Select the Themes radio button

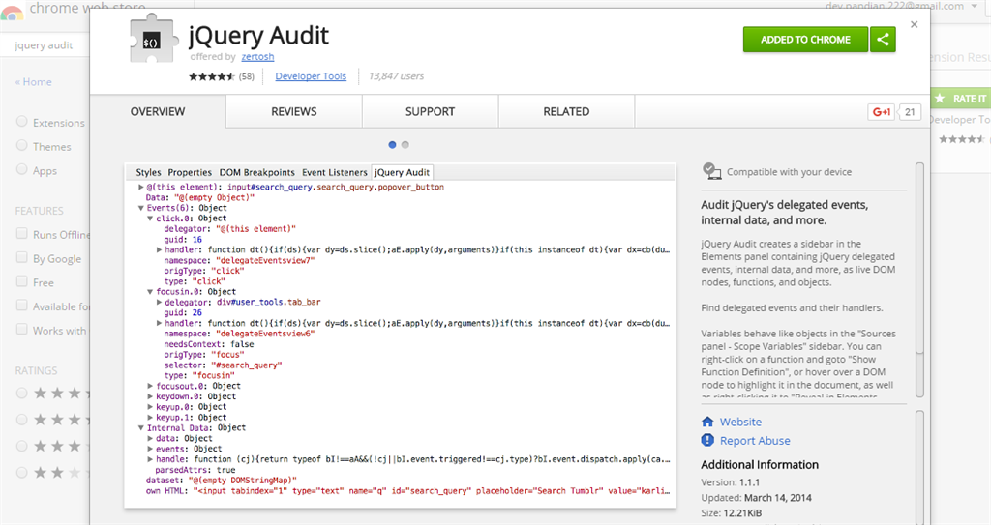tap(22, 146)
